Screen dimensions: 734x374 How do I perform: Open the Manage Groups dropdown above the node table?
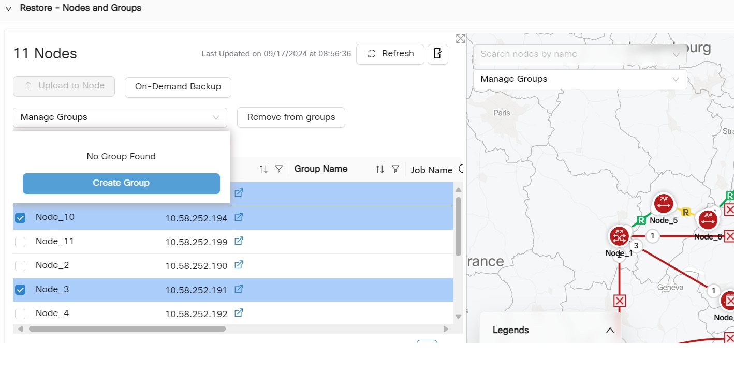coord(120,117)
